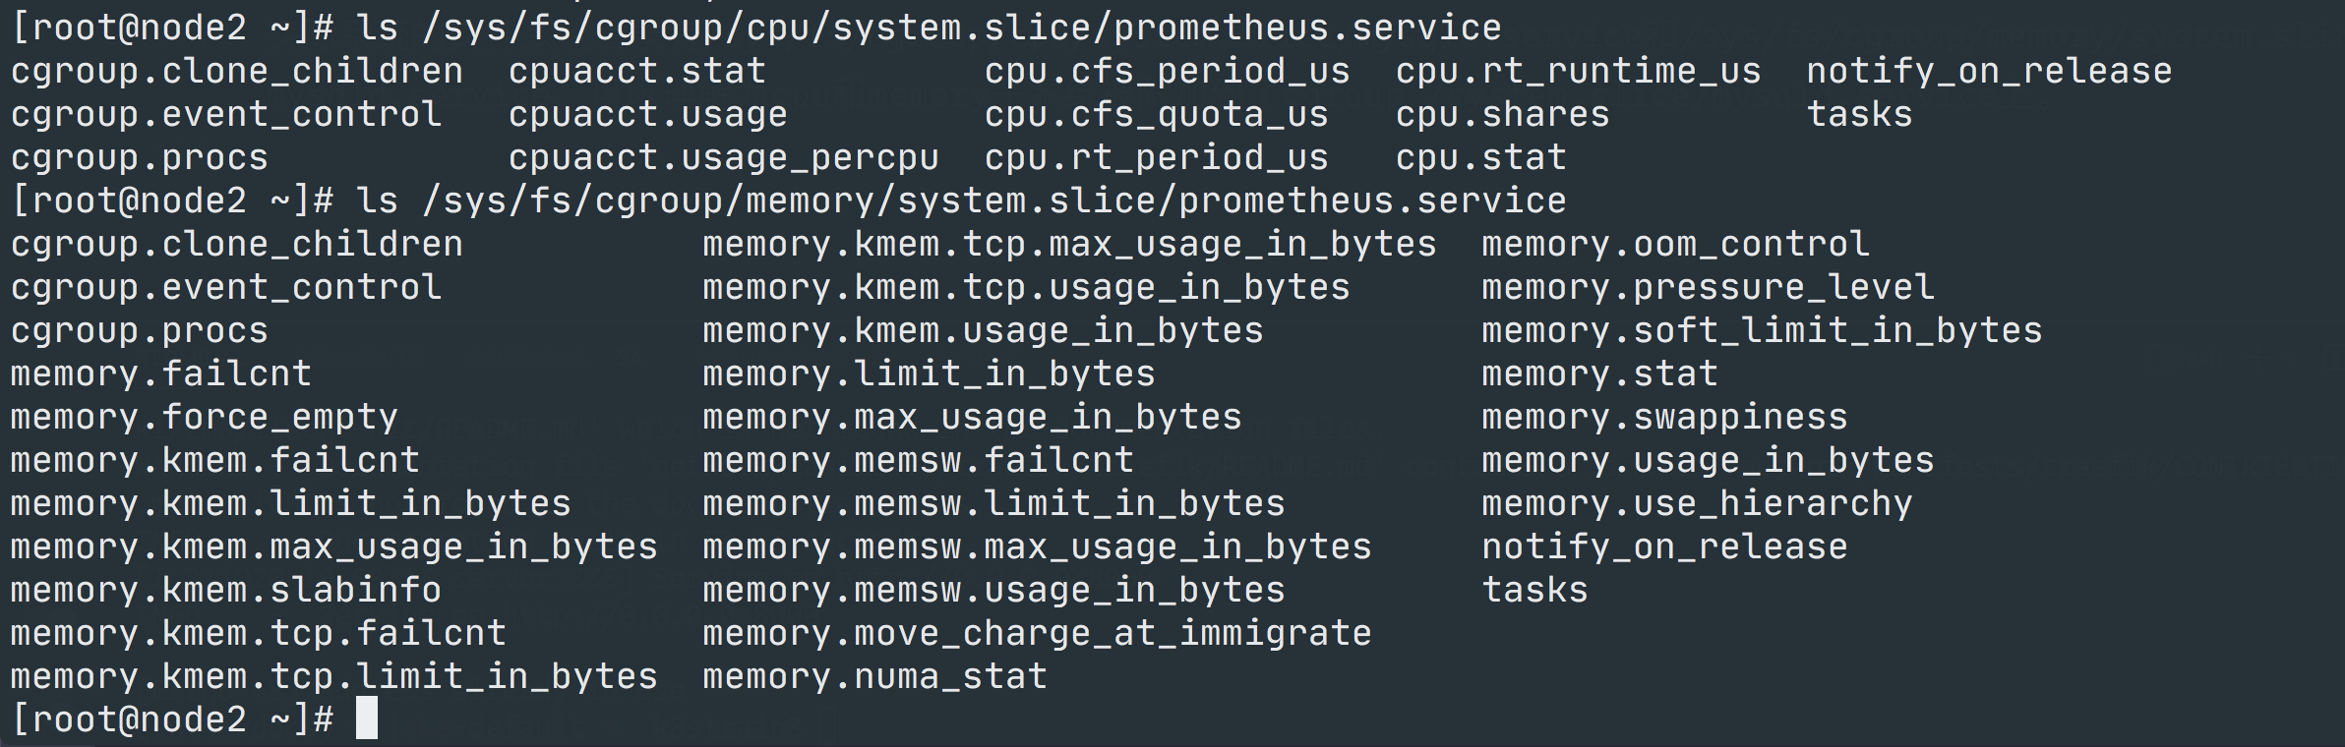Select the cpu.cfs_quota_us entry
2345x747 pixels.
(1157, 114)
